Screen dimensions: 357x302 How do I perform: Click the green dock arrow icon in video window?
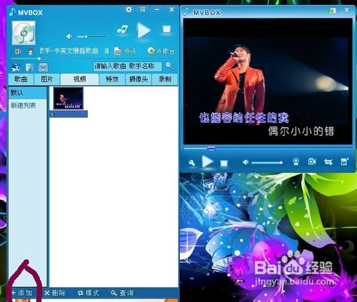[332, 11]
